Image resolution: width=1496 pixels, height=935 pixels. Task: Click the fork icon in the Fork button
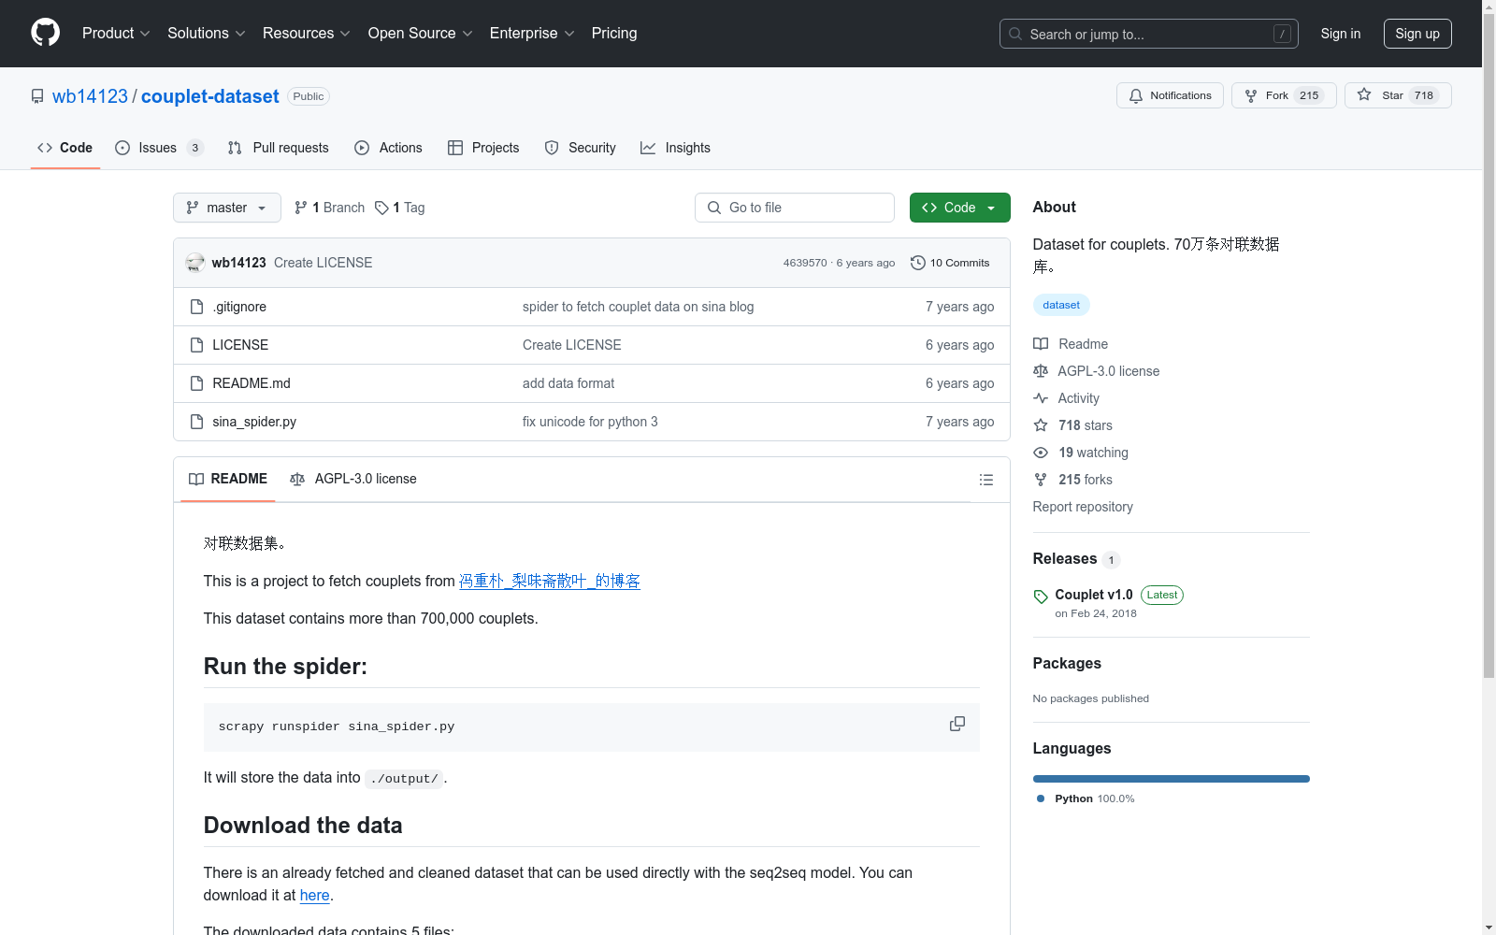(x=1251, y=95)
